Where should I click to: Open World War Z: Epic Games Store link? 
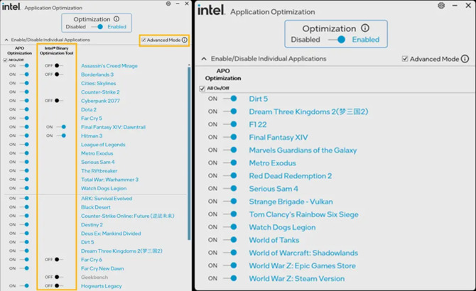click(x=302, y=265)
